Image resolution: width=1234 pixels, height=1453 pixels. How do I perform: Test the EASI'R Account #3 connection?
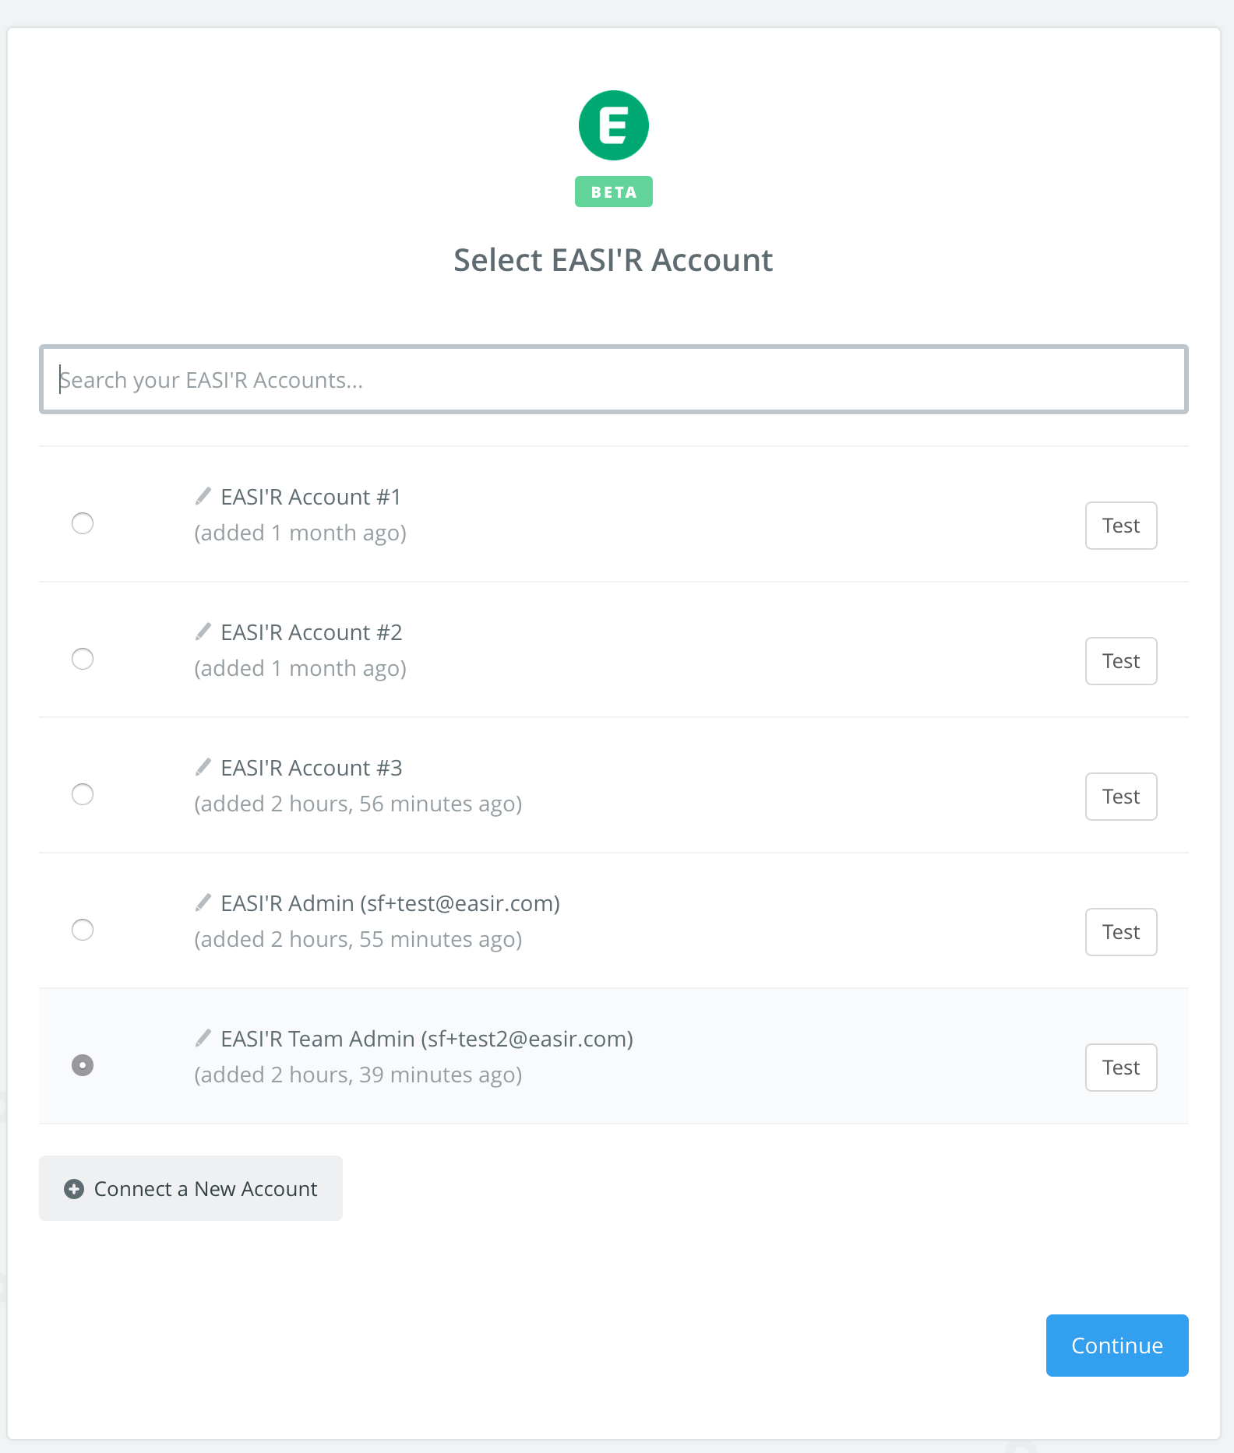(1120, 796)
